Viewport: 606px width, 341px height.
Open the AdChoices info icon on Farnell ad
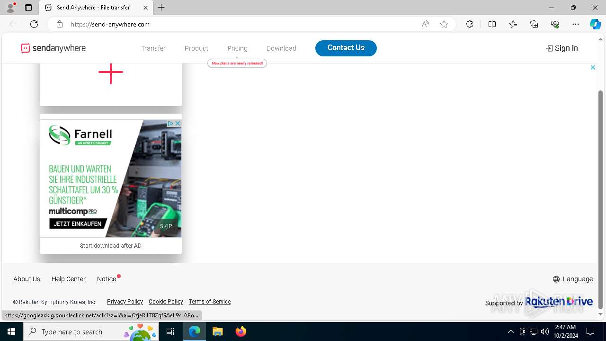click(x=171, y=124)
